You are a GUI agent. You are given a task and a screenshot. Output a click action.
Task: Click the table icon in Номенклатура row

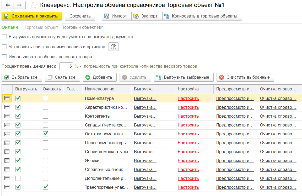[x=7, y=98]
